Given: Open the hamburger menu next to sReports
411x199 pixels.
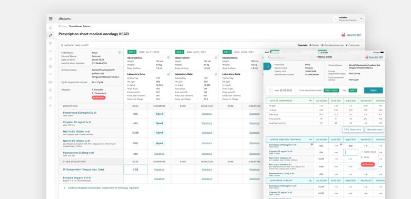Looking at the screenshot, I should point(51,19).
